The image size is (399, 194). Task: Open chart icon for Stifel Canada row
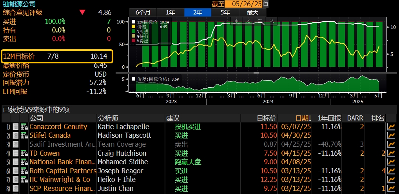click(x=391, y=136)
